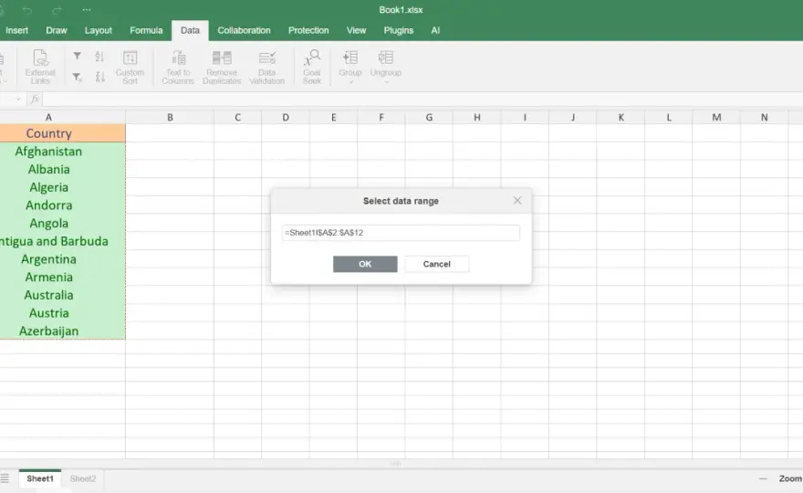This screenshot has height=493, width=803.
Task: Select the Data tab
Action: pos(190,30)
